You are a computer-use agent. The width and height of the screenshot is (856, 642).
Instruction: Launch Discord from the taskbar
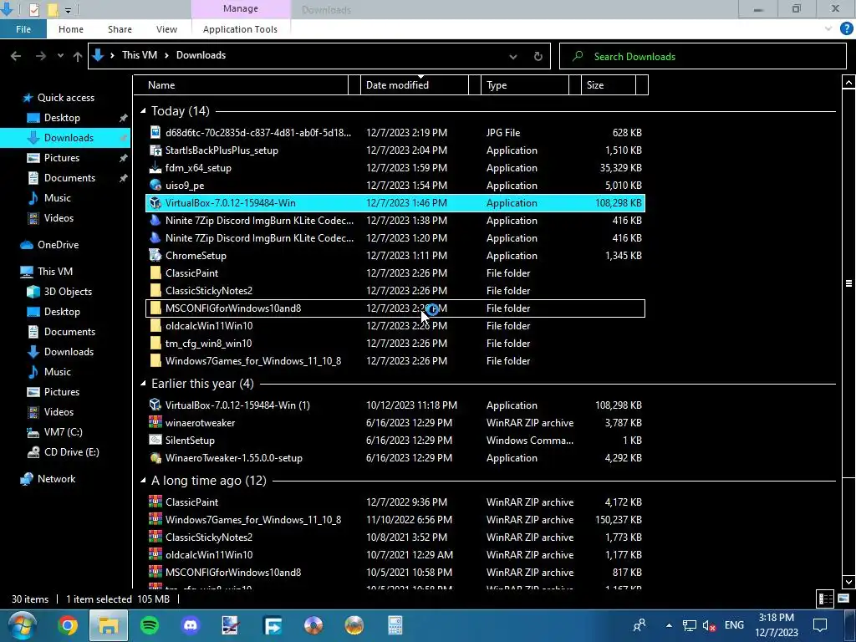(x=191, y=625)
